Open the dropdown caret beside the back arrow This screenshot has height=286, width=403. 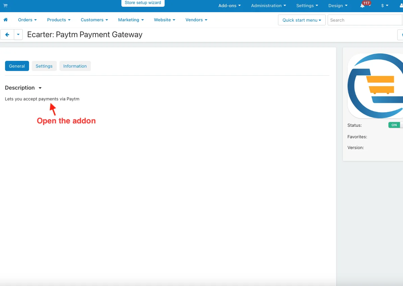[18, 34]
